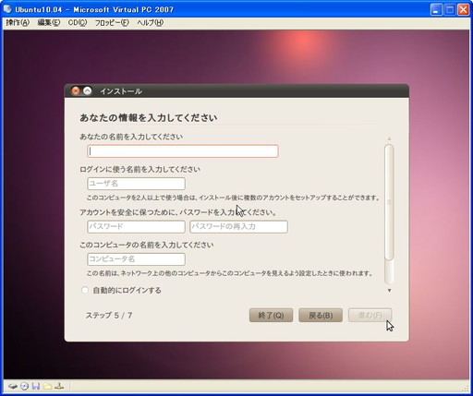Click the shared folder icon in the Virtual PC status bar
473x396 pixels.
pos(47,386)
